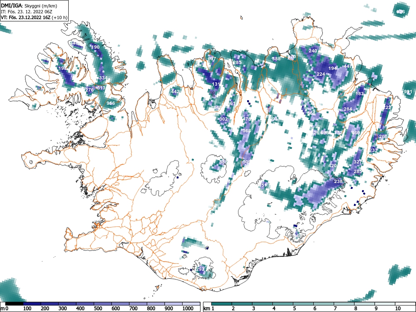Click the 'IT: Fös. 23. 12. 2022 06Z' line
Viewport: 416px width, 312px height.
tap(27, 12)
